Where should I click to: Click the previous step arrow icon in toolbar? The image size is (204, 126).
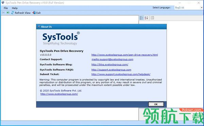pos(3,13)
